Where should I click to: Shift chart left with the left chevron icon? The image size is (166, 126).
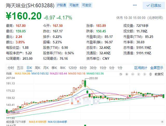pos(139,74)
